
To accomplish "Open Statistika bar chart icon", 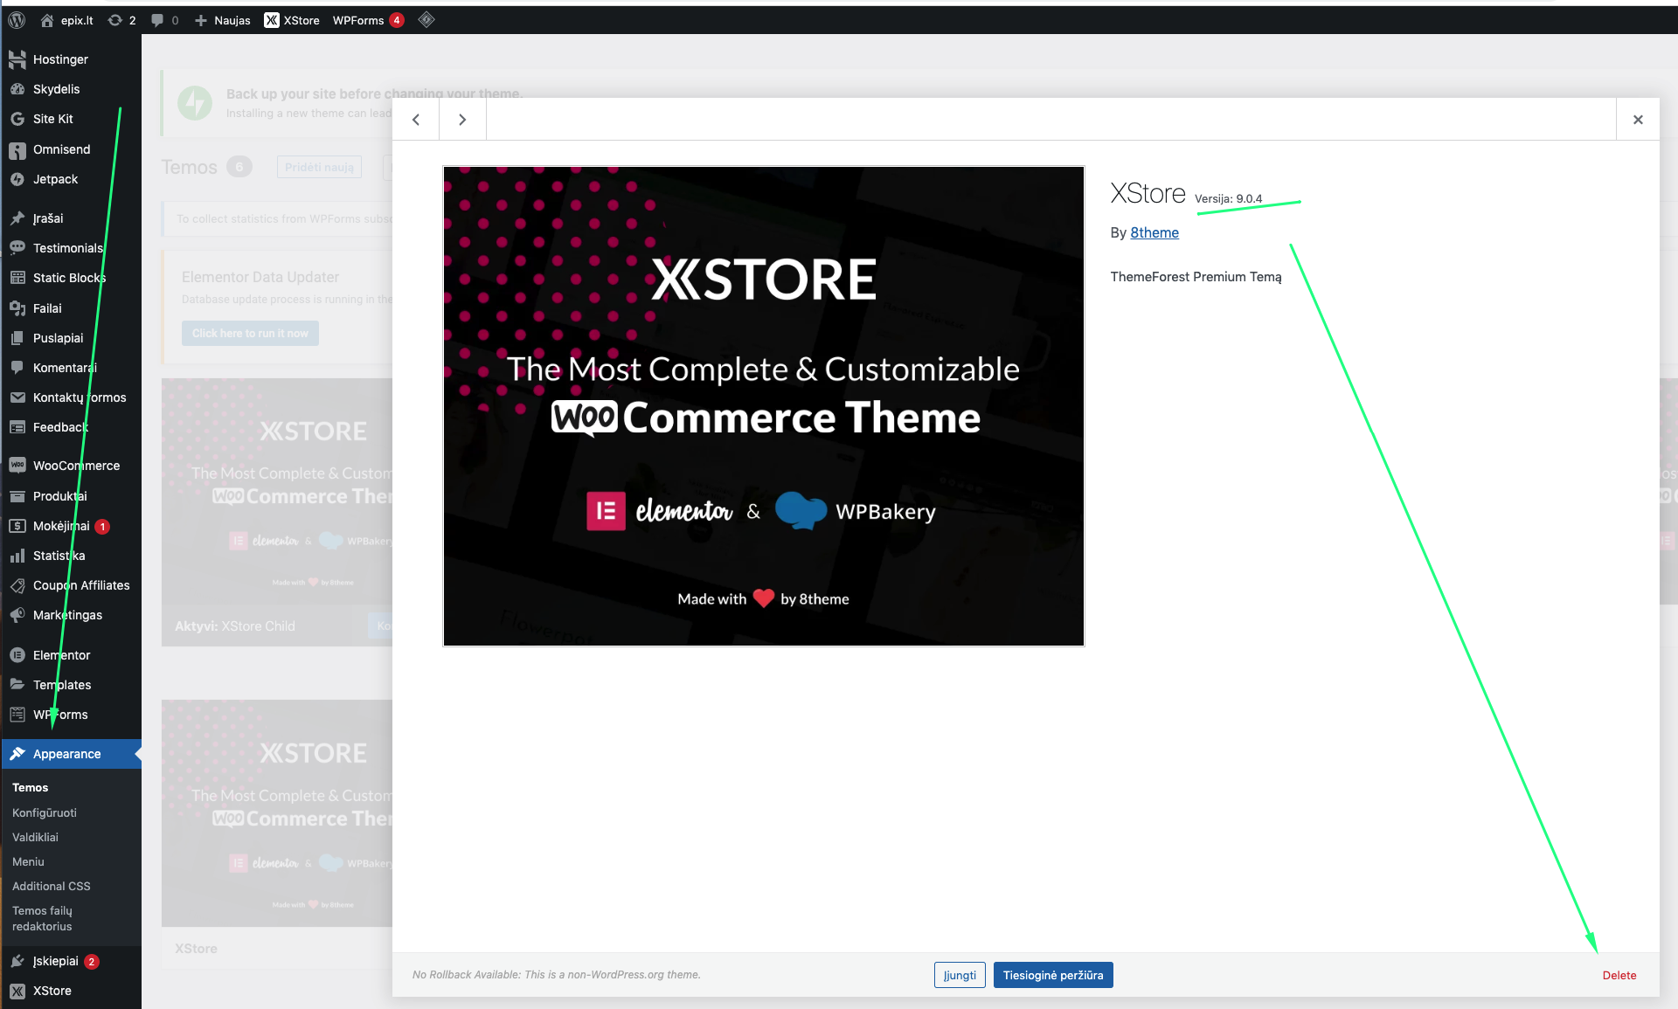I will tap(17, 556).
